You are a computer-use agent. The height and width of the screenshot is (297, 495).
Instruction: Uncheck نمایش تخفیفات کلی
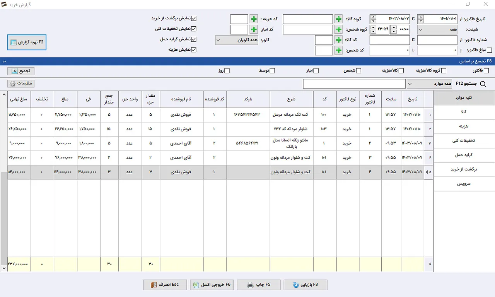coord(194,29)
